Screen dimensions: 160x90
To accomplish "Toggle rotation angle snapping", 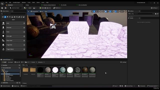I will (x=110, y=11).
